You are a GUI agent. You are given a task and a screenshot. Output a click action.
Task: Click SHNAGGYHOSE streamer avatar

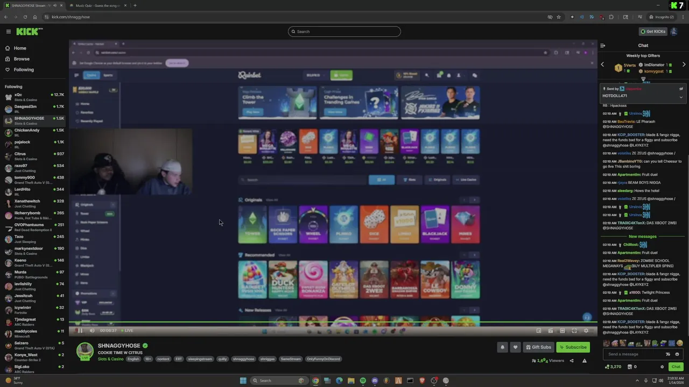coord(85,351)
